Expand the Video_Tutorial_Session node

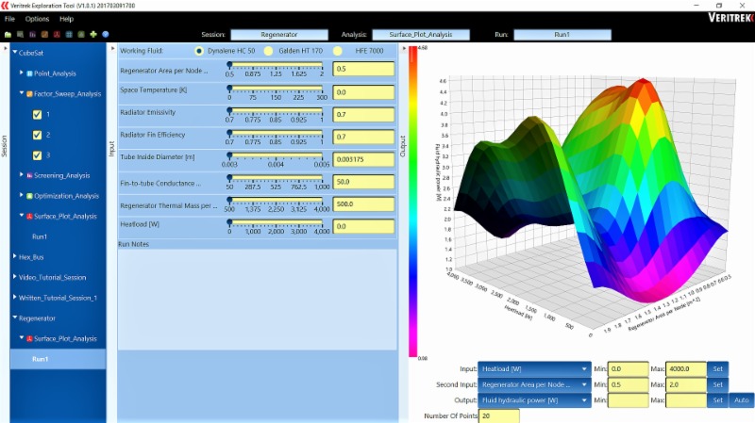coord(15,277)
